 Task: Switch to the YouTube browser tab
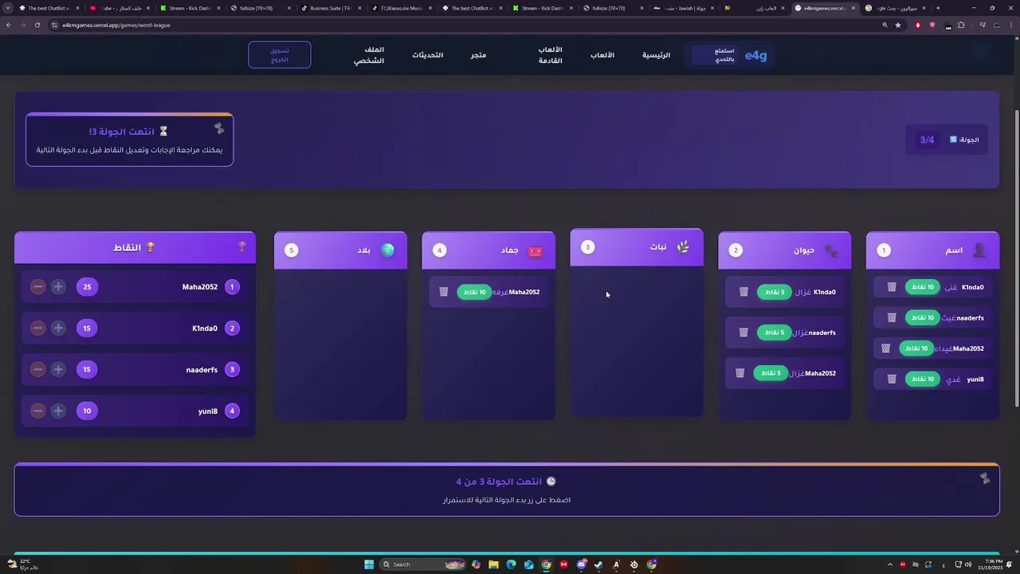click(x=120, y=8)
